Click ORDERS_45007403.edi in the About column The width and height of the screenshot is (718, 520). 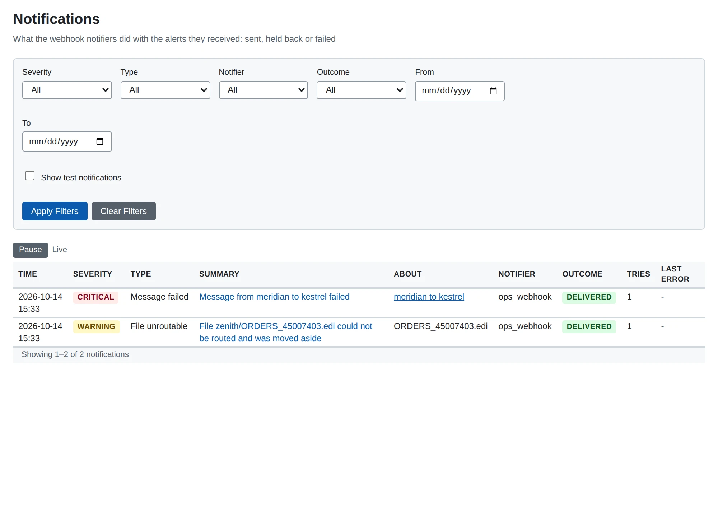pyautogui.click(x=440, y=326)
